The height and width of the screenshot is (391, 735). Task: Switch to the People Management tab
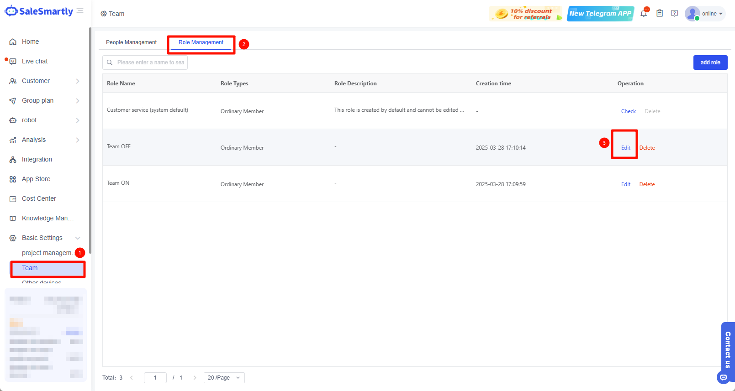point(131,42)
